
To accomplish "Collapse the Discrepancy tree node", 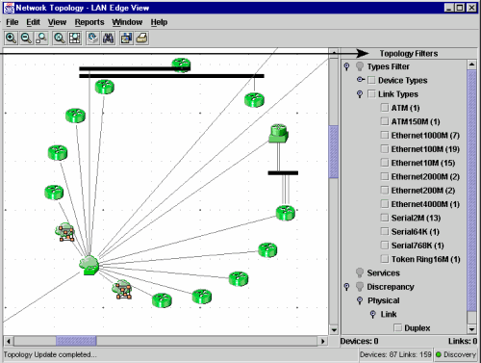I will tap(346, 287).
